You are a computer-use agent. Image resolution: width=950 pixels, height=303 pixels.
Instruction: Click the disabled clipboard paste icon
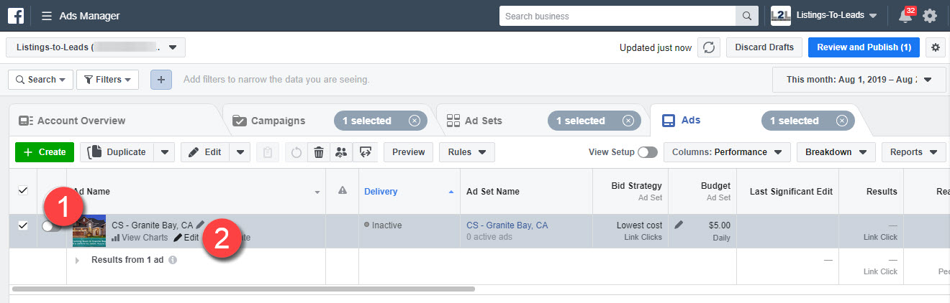(x=267, y=152)
